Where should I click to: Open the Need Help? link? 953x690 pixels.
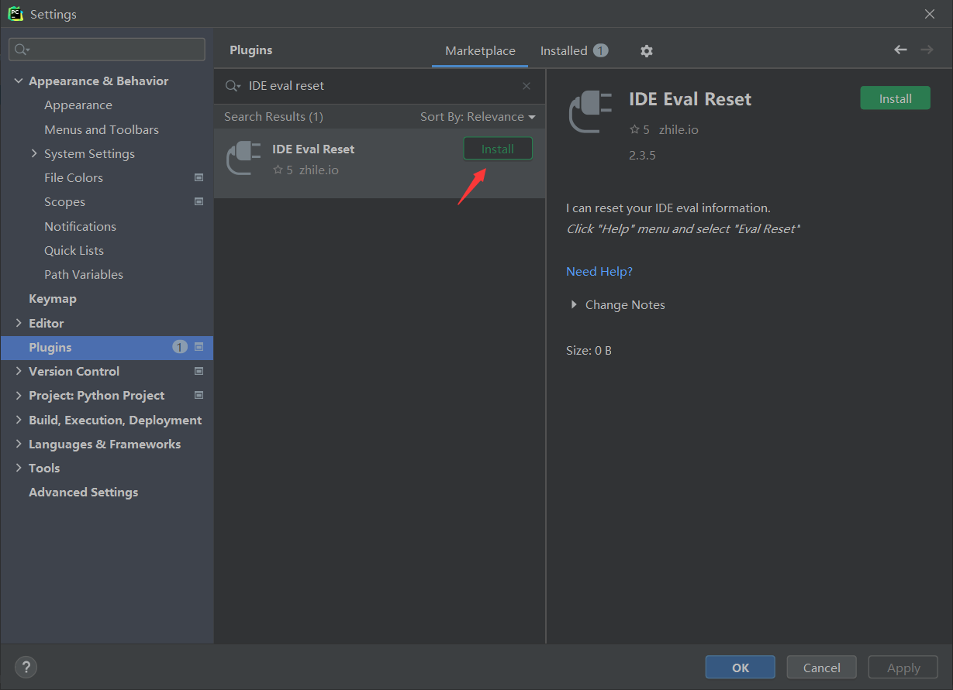599,272
